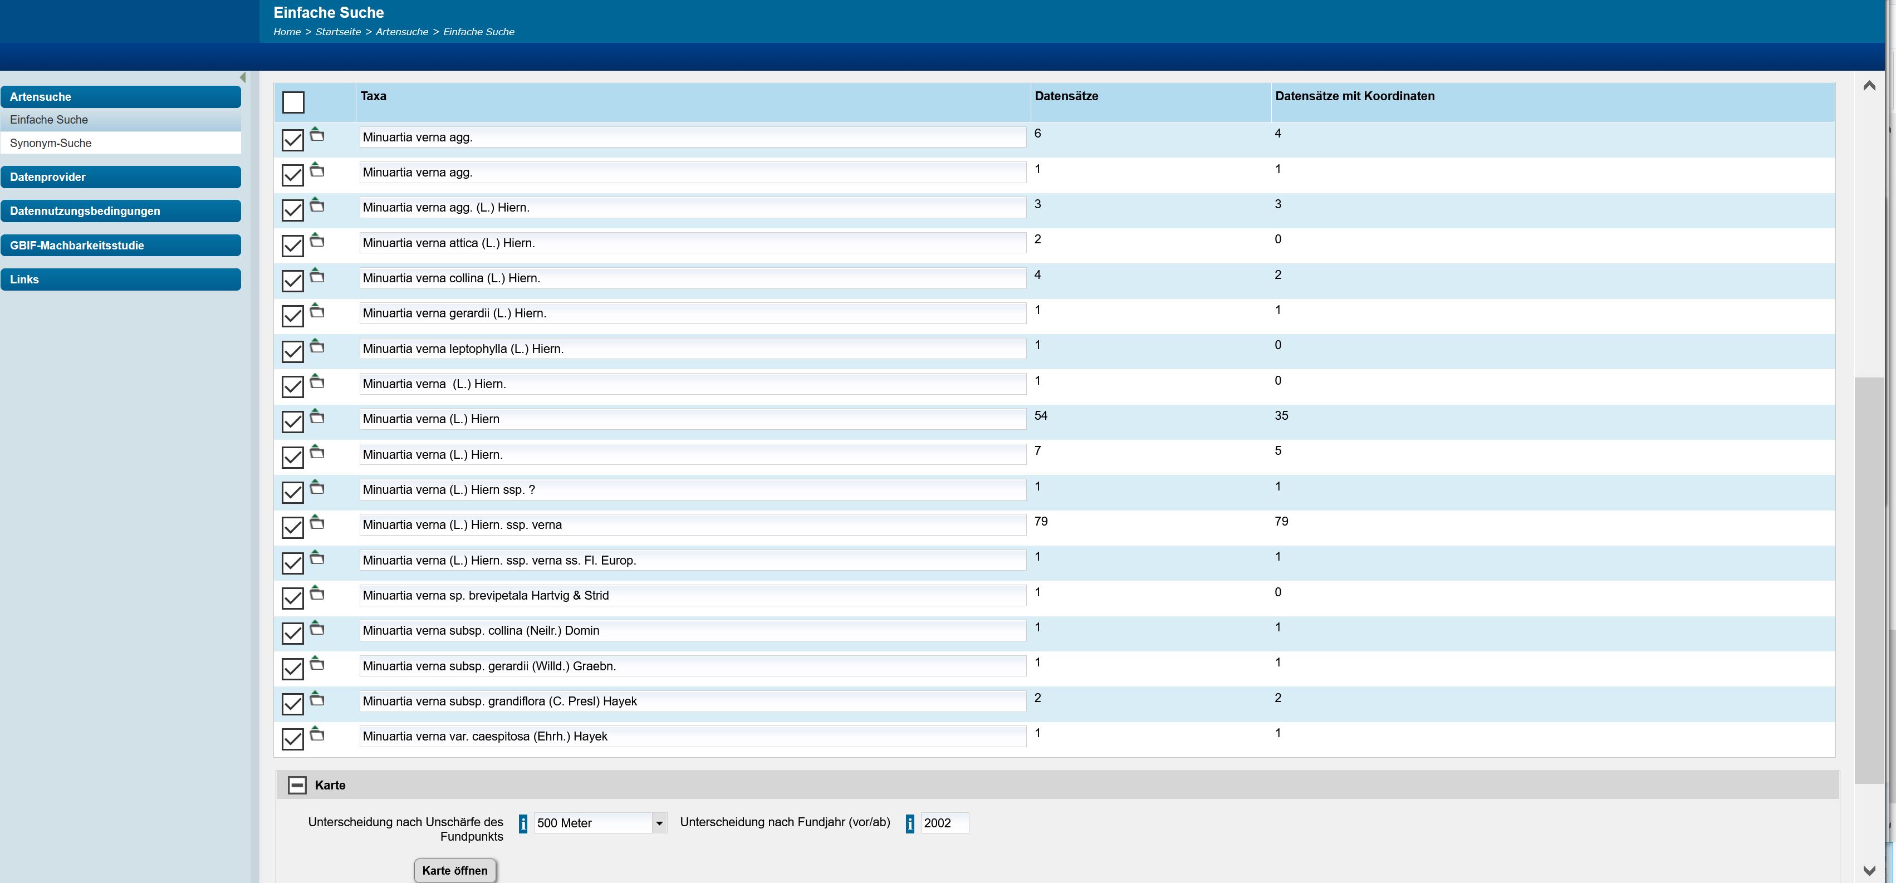1896x883 pixels.
Task: Click info icon next to Unschärfe des Fundpunkts
Action: (x=523, y=823)
